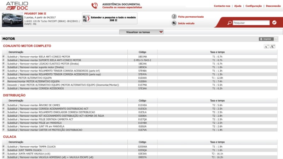283x159 pixels.
Task: Open the Ajuda link
Action: [x=238, y=6]
